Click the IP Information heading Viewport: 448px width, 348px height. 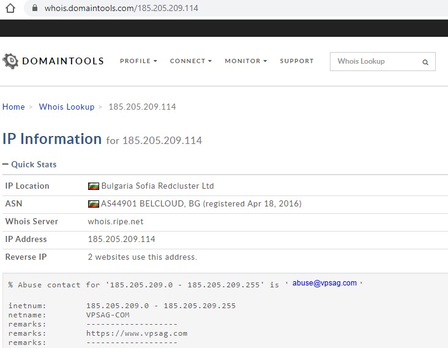pos(52,139)
